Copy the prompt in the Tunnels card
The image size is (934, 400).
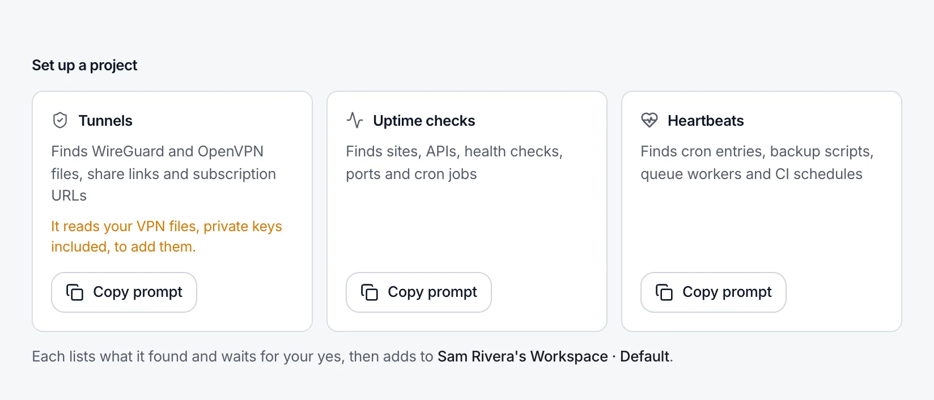[x=124, y=292]
